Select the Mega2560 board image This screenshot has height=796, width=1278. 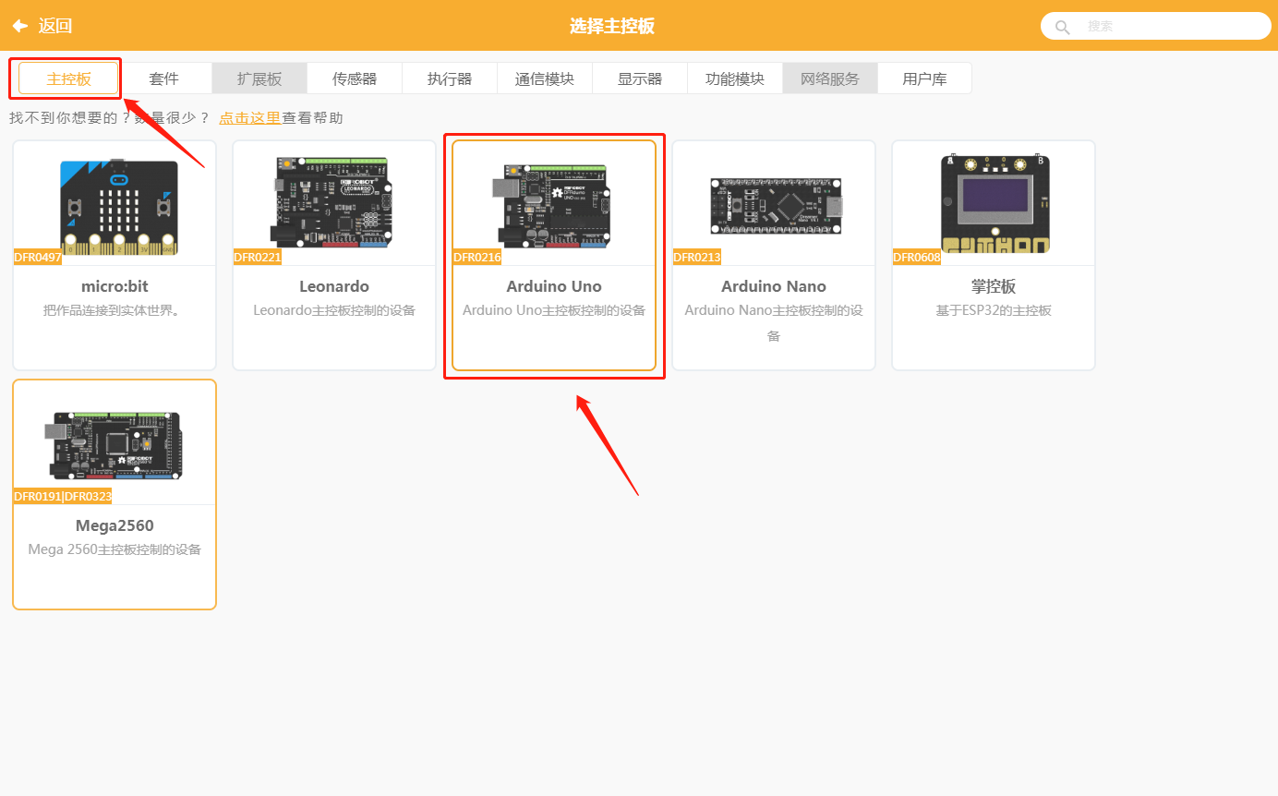(x=114, y=445)
